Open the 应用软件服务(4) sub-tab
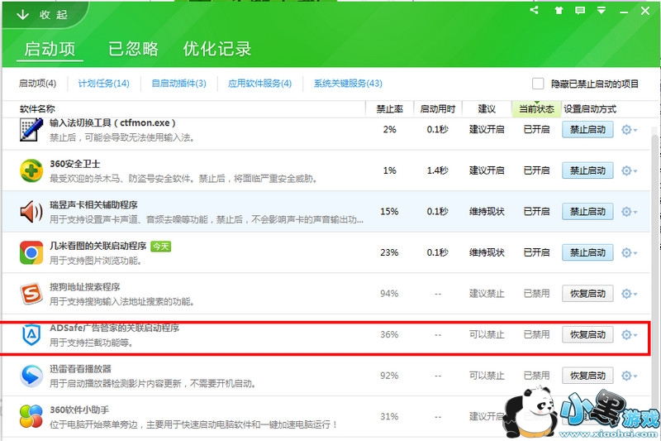The image size is (661, 441). (259, 83)
